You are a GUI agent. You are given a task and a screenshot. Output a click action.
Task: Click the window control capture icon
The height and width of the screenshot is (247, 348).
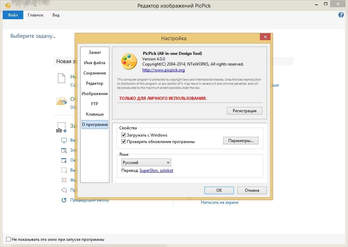(x=64, y=151)
